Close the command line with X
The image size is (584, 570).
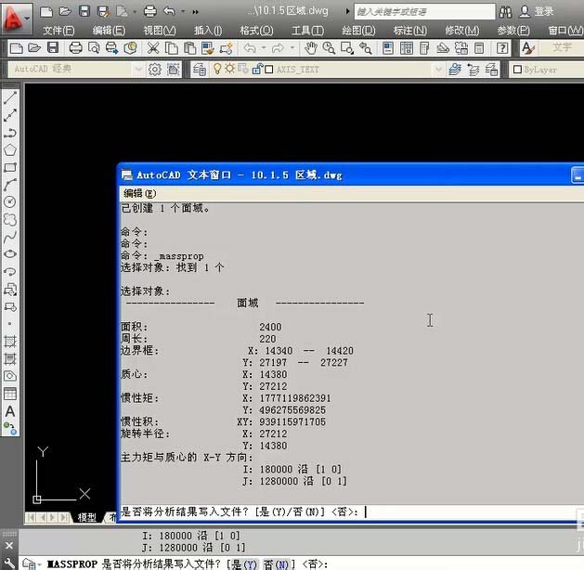point(9,546)
